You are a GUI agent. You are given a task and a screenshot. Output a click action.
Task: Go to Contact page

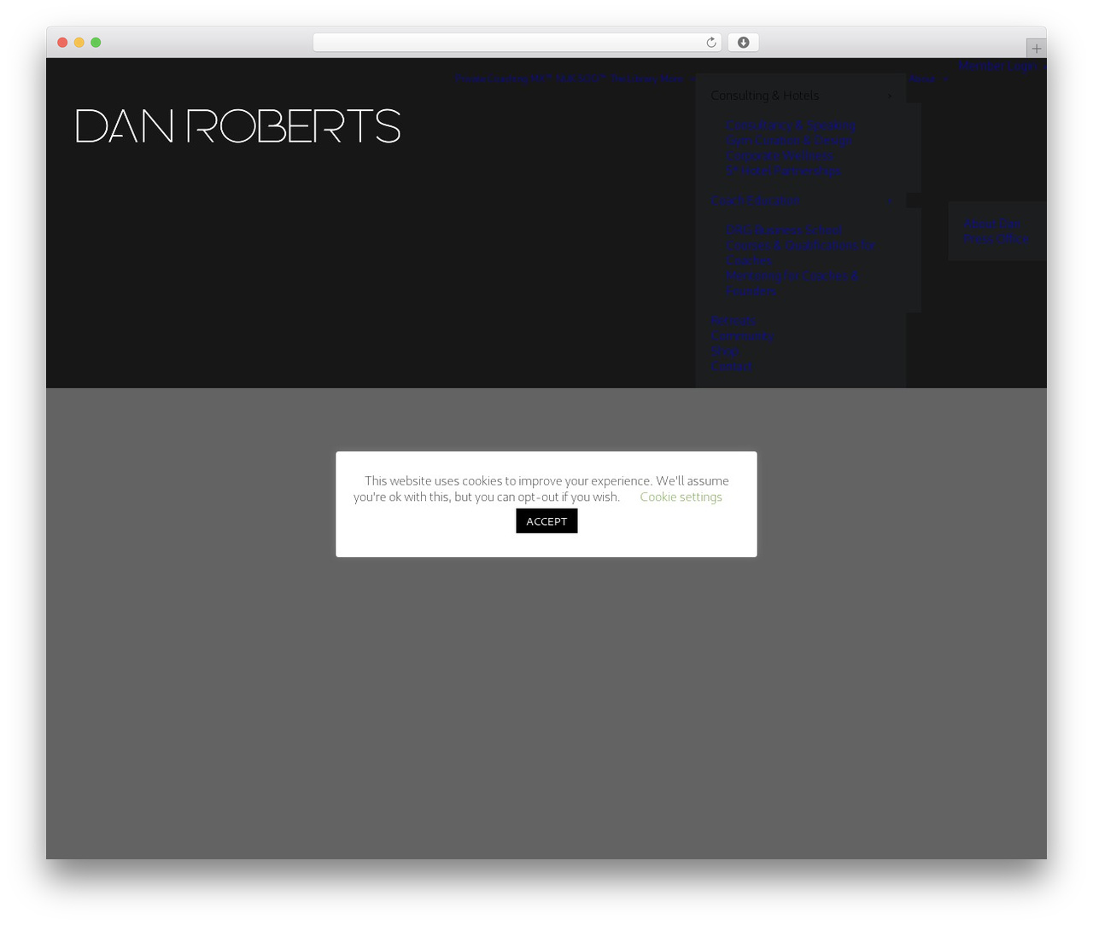point(731,367)
